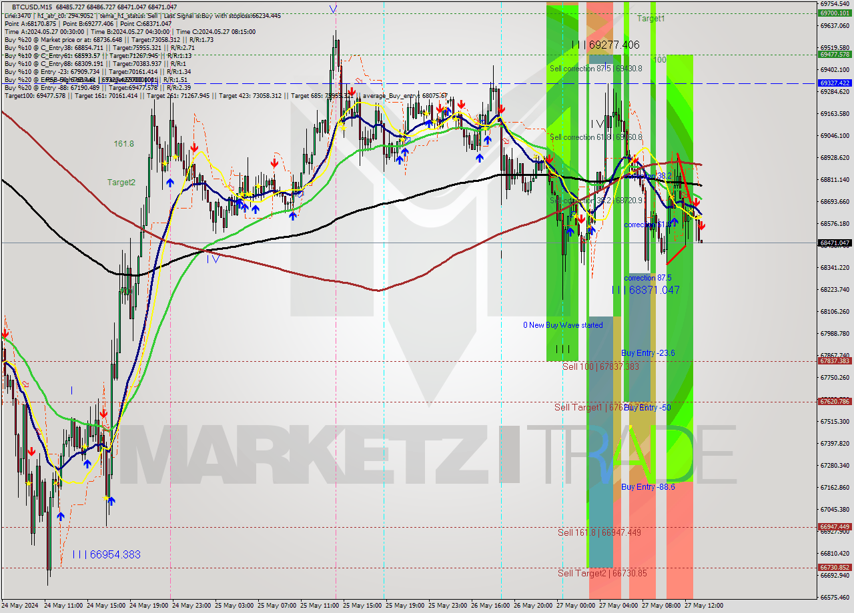Image resolution: width=854 pixels, height=613 pixels.
Task: Click the 'Buy Entry -23.6' label
Action: coord(648,352)
